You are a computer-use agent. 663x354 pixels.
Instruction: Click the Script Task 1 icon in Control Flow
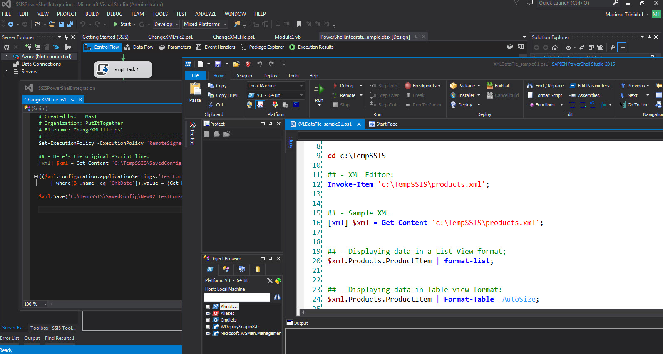point(103,69)
